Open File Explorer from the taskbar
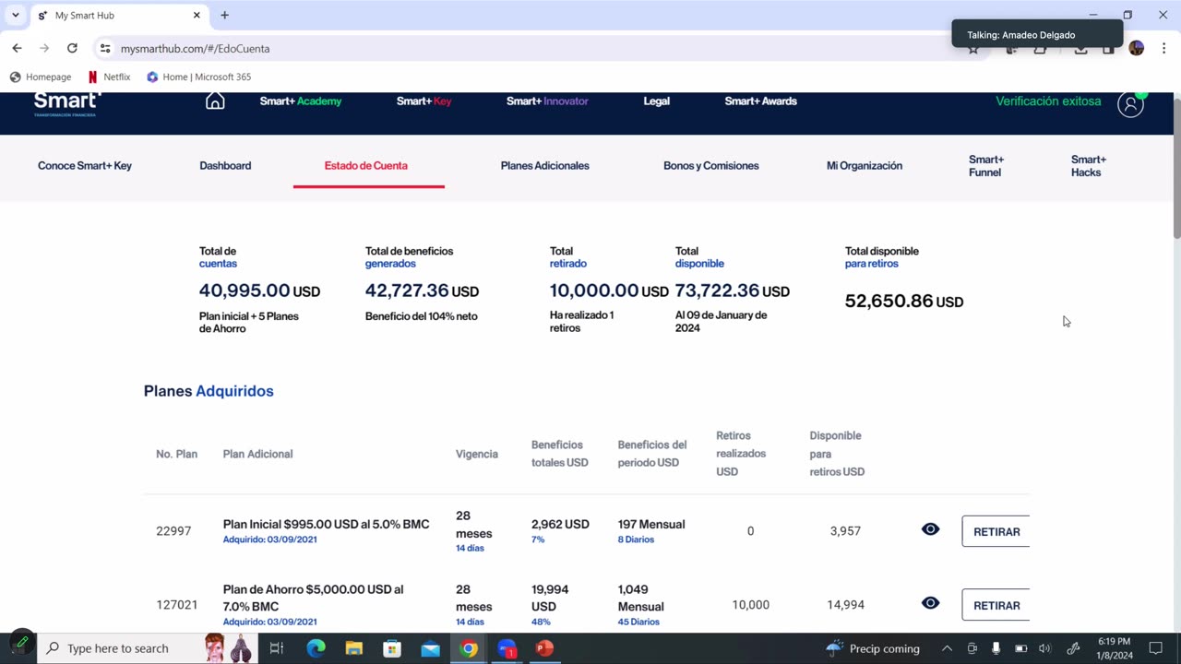Viewport: 1181px width, 664px height. point(354,648)
